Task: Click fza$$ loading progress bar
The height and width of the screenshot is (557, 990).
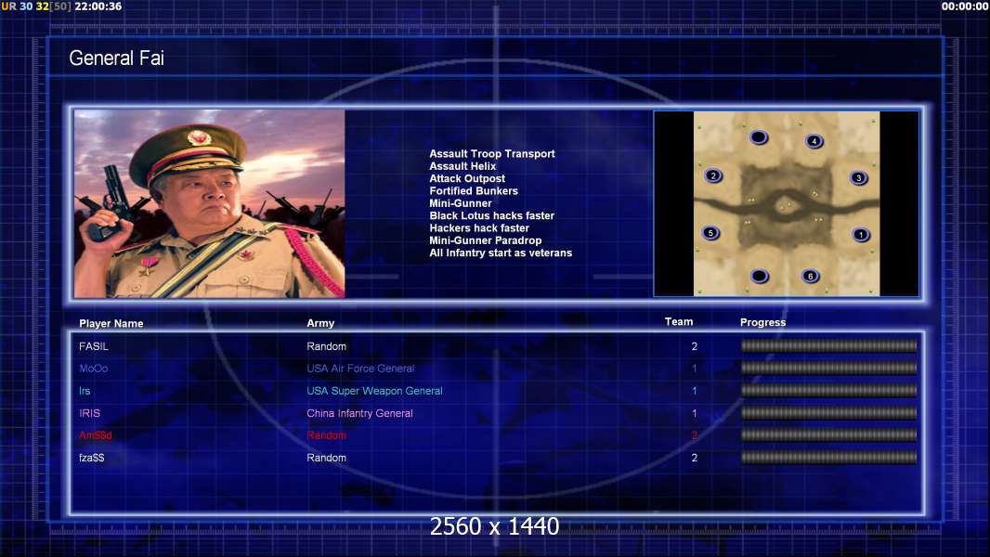Action: pyautogui.click(x=829, y=458)
